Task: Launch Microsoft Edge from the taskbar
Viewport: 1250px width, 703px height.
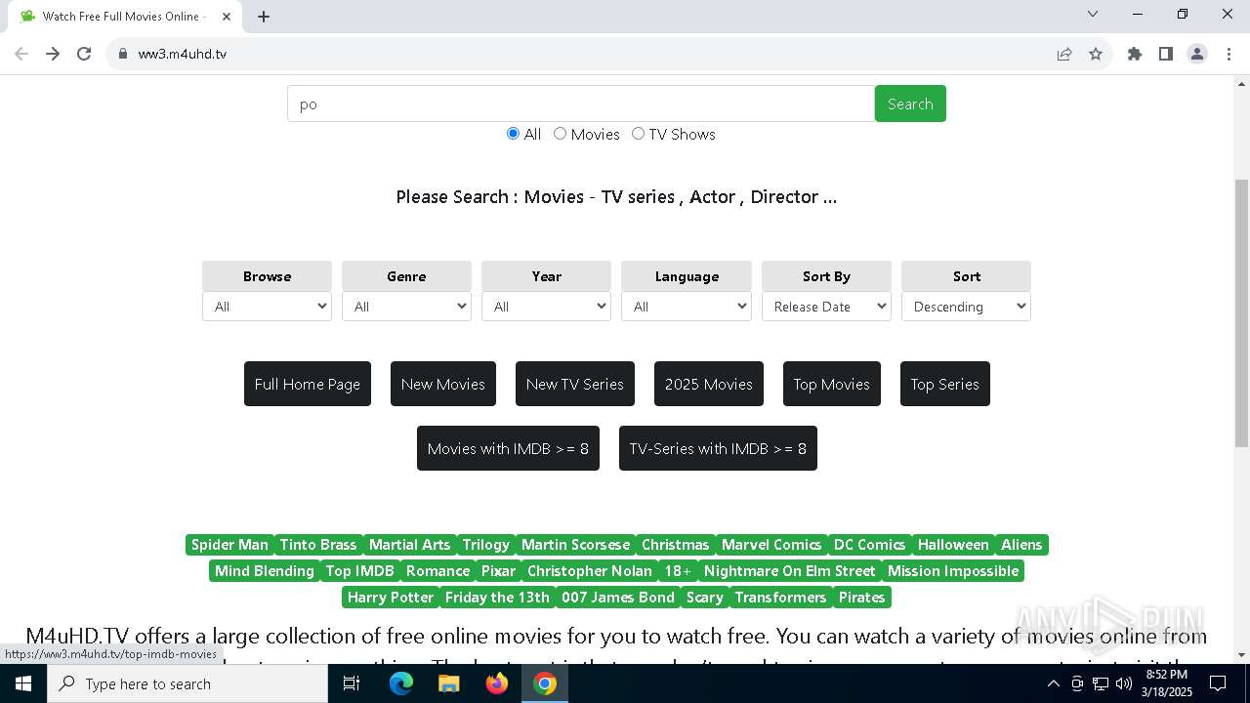Action: click(401, 683)
